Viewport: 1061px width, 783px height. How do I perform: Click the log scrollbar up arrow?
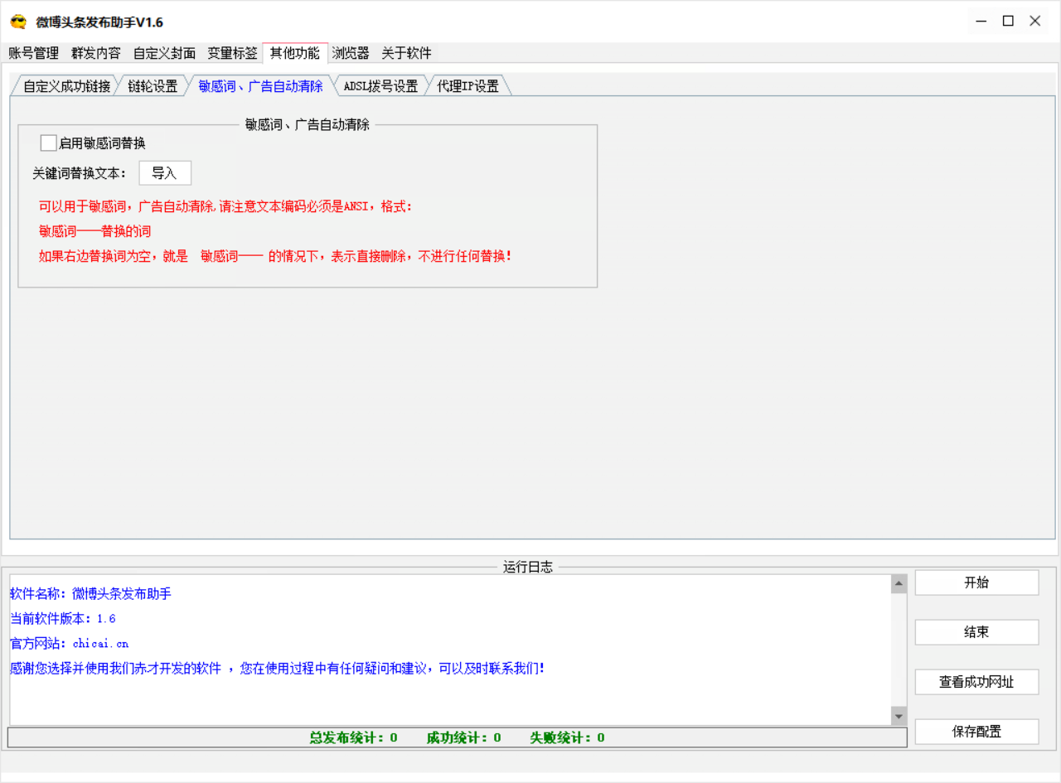[x=899, y=584]
